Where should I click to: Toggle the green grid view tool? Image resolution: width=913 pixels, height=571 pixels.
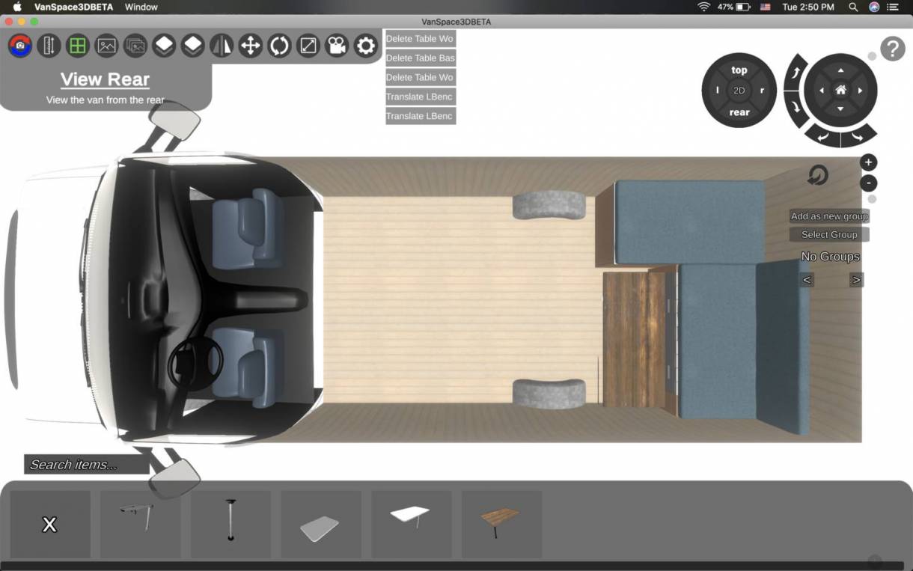tap(77, 45)
